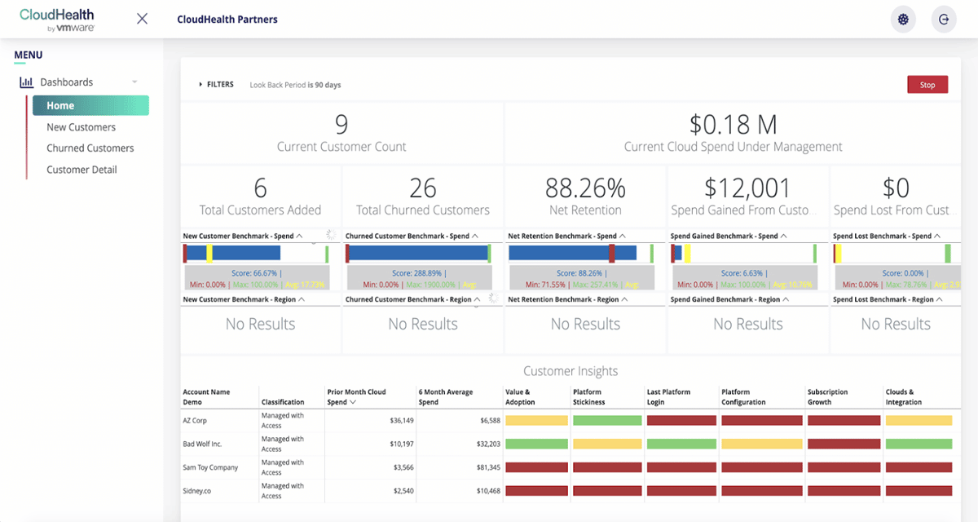Image resolution: width=978 pixels, height=522 pixels.
Task: Click loading spinner on New Customer Benchmark Spend
Action: [x=330, y=234]
